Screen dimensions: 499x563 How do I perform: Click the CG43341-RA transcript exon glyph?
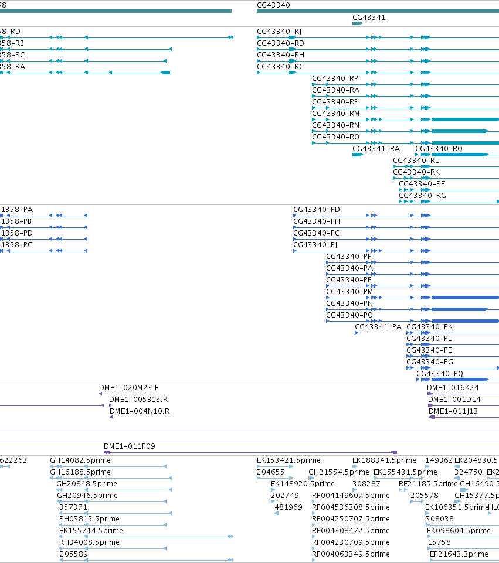(x=358, y=155)
